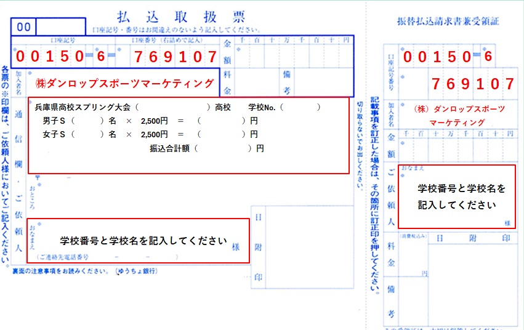Click the left account code 00150
Screen dimensions: 524x330
tap(49, 57)
